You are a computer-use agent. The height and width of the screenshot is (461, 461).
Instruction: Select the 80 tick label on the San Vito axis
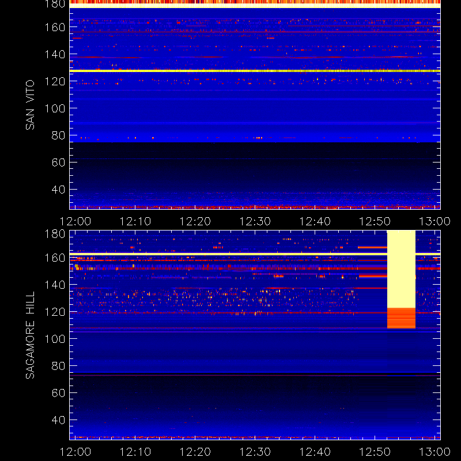58,135
